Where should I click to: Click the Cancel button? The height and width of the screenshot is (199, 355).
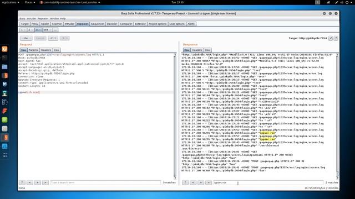pos(40,38)
